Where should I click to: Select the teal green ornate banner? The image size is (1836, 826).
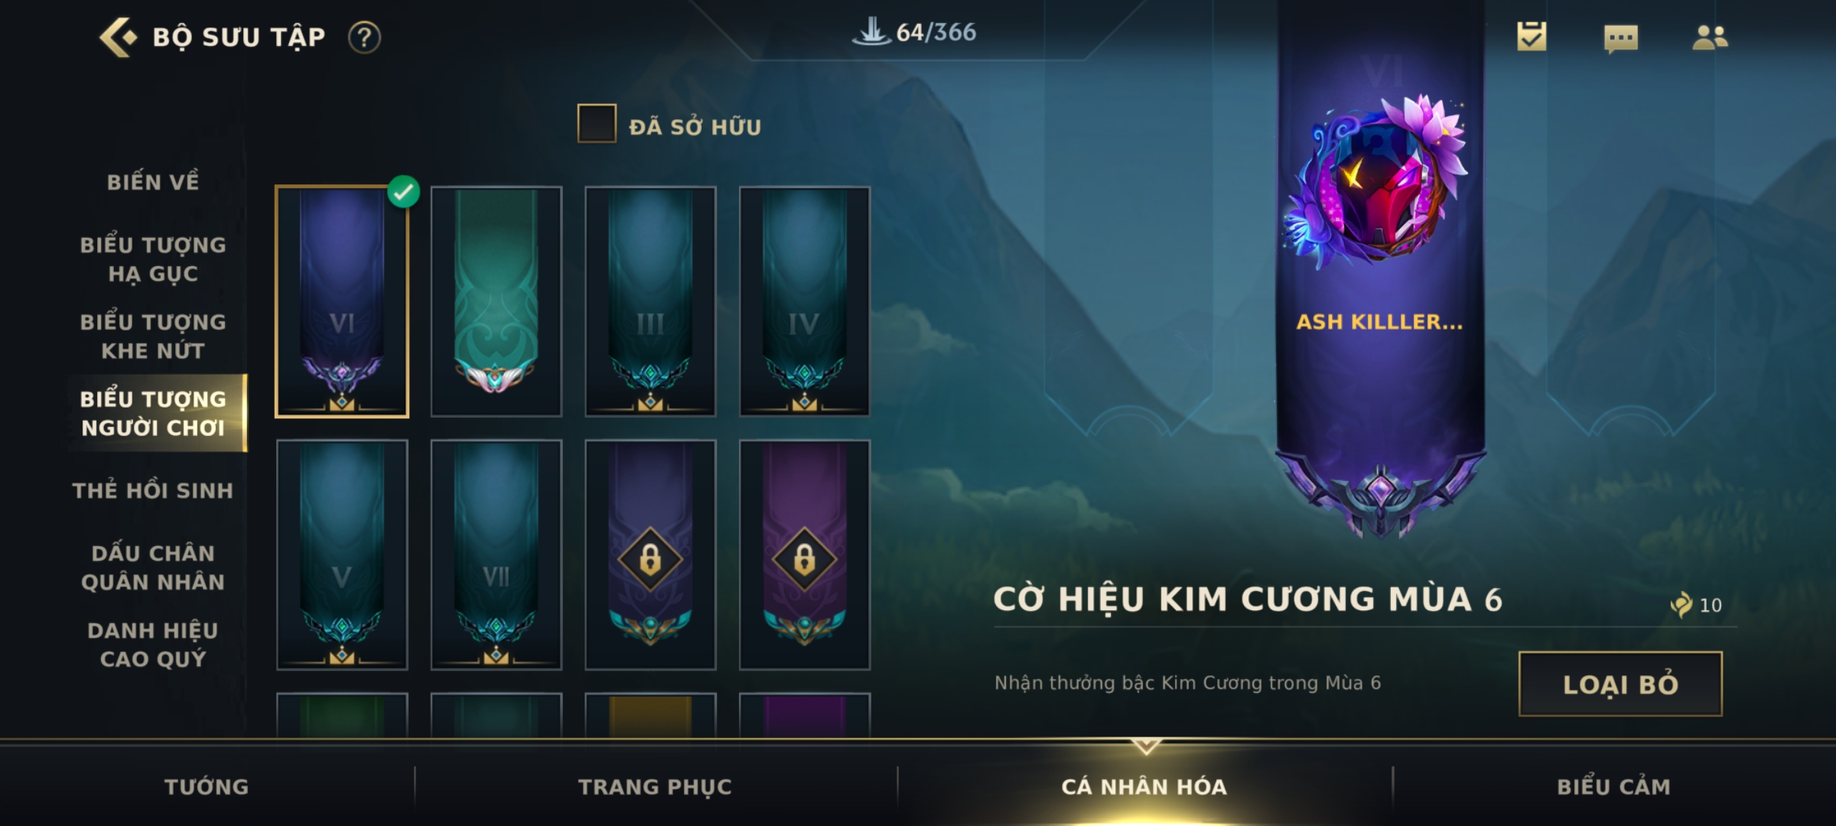click(496, 301)
